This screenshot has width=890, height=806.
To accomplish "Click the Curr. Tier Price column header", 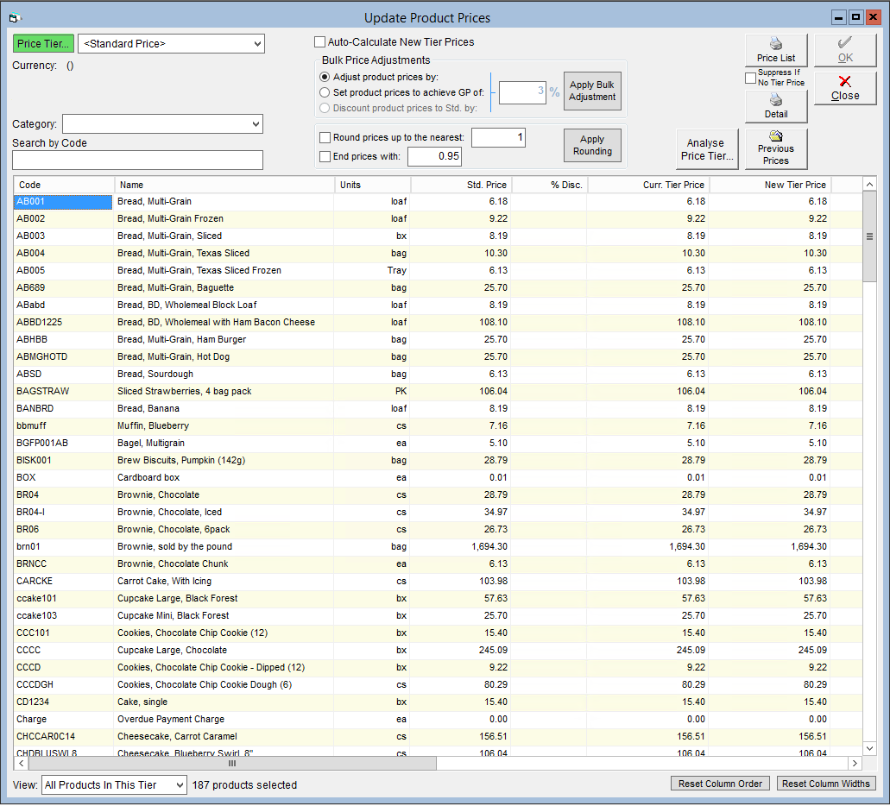I will (648, 185).
